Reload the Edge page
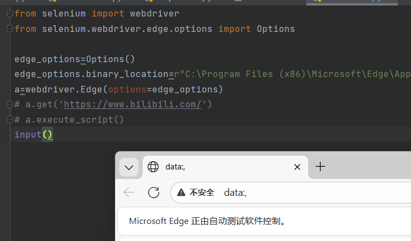411x241 pixels. [154, 193]
